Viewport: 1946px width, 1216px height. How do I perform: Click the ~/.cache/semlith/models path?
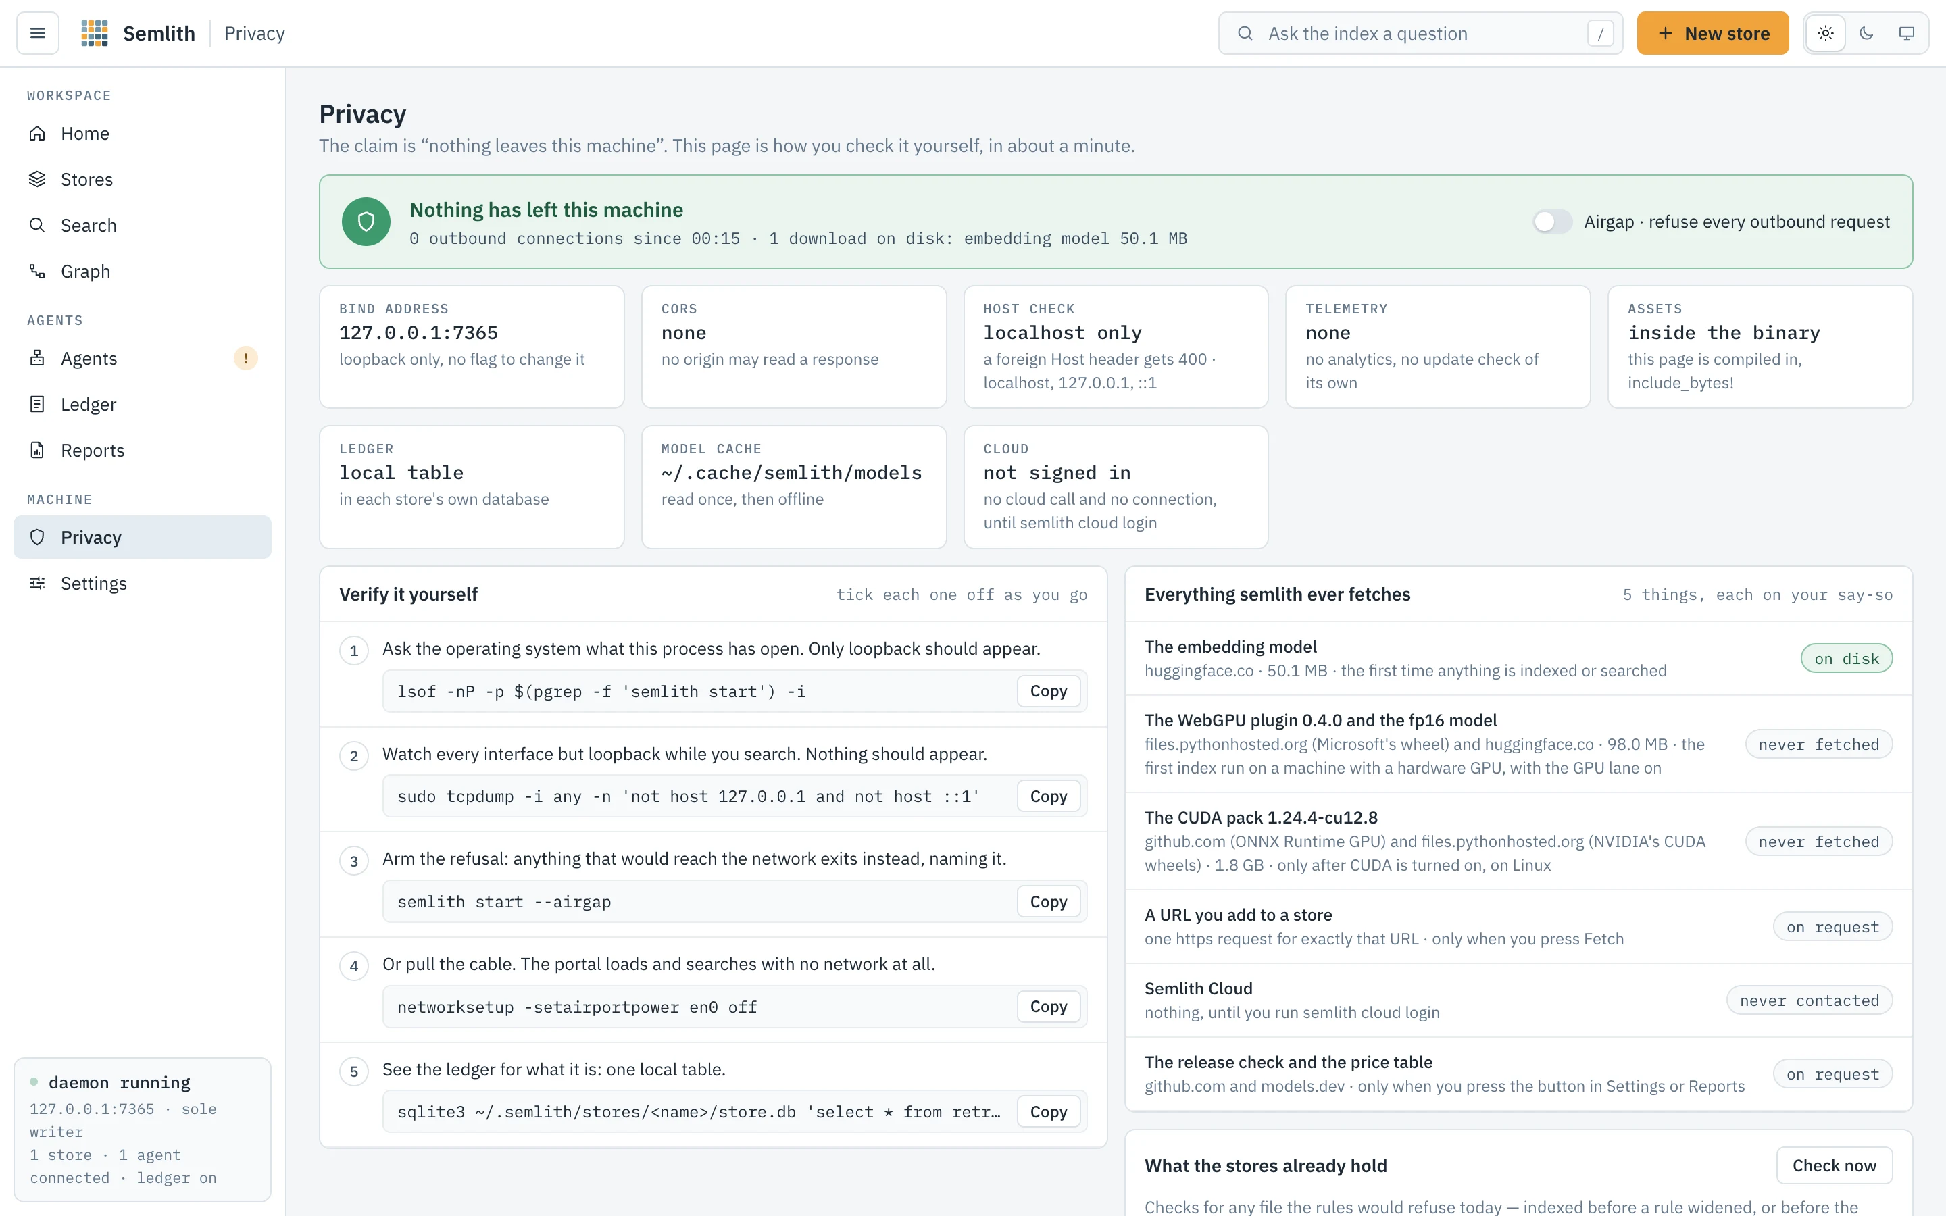tap(791, 473)
